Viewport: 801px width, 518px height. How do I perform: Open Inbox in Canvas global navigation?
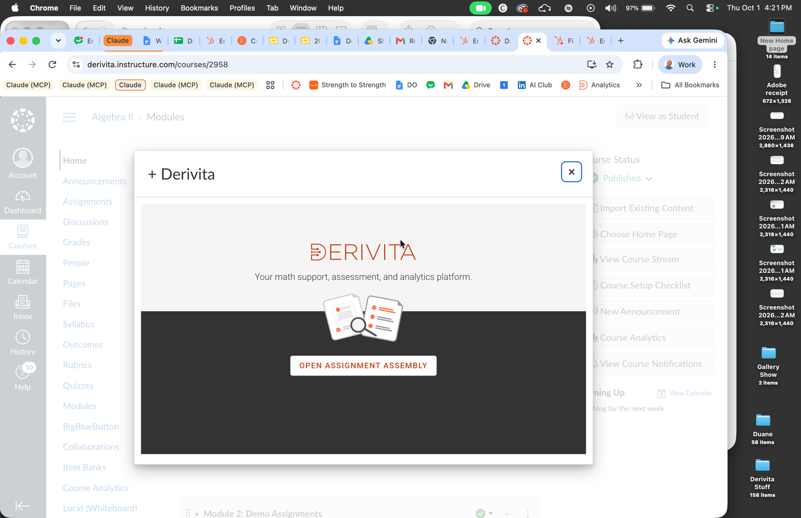tap(23, 308)
